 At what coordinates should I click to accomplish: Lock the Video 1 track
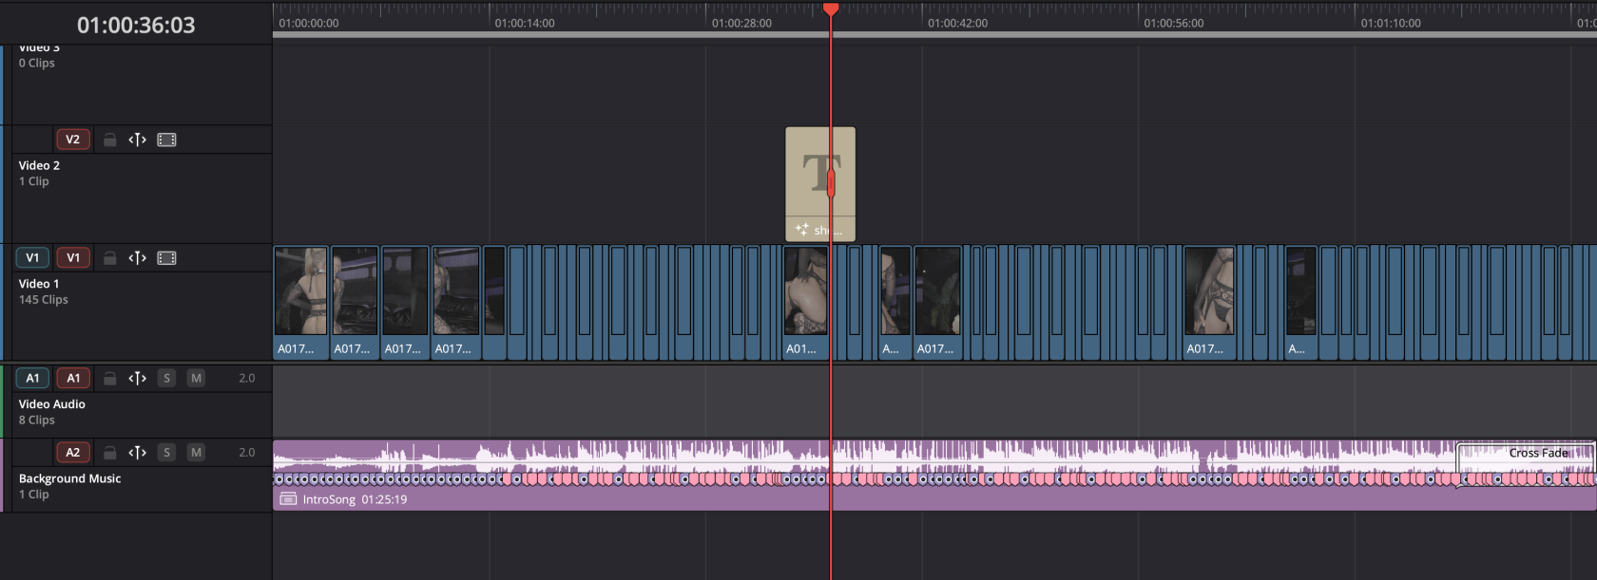pyautogui.click(x=110, y=258)
